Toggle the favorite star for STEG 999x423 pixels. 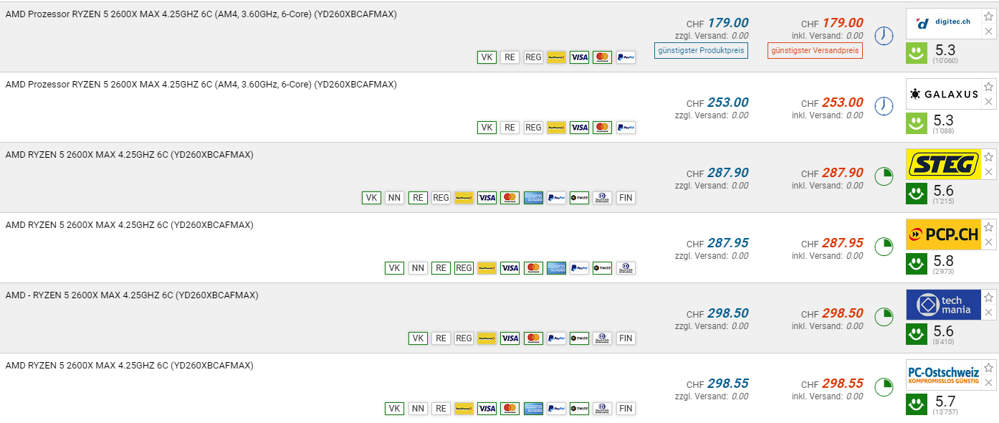pyautogui.click(x=989, y=157)
